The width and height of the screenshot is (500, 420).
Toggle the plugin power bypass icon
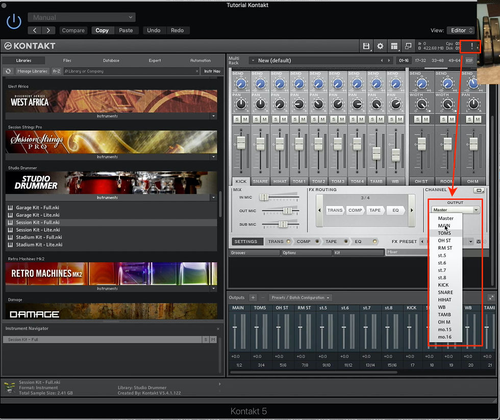point(14,21)
